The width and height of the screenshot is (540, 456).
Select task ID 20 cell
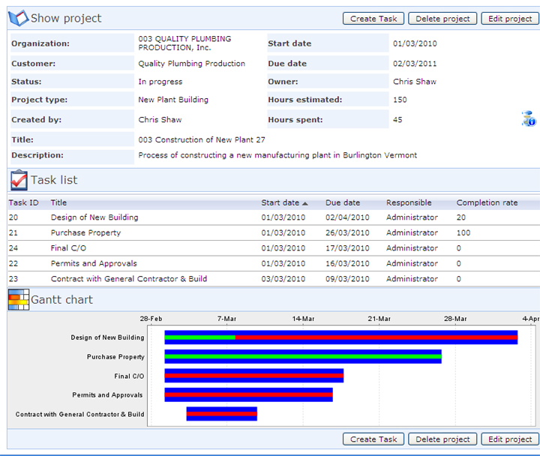(13, 217)
